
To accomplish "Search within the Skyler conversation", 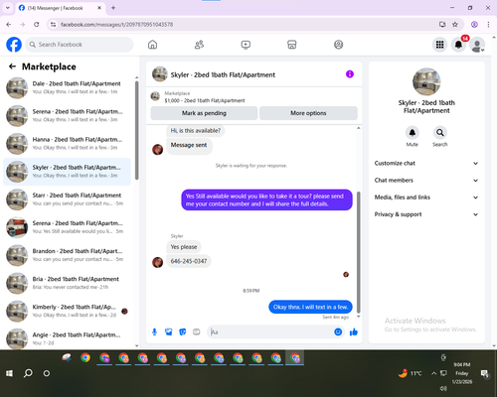I will coord(440,133).
